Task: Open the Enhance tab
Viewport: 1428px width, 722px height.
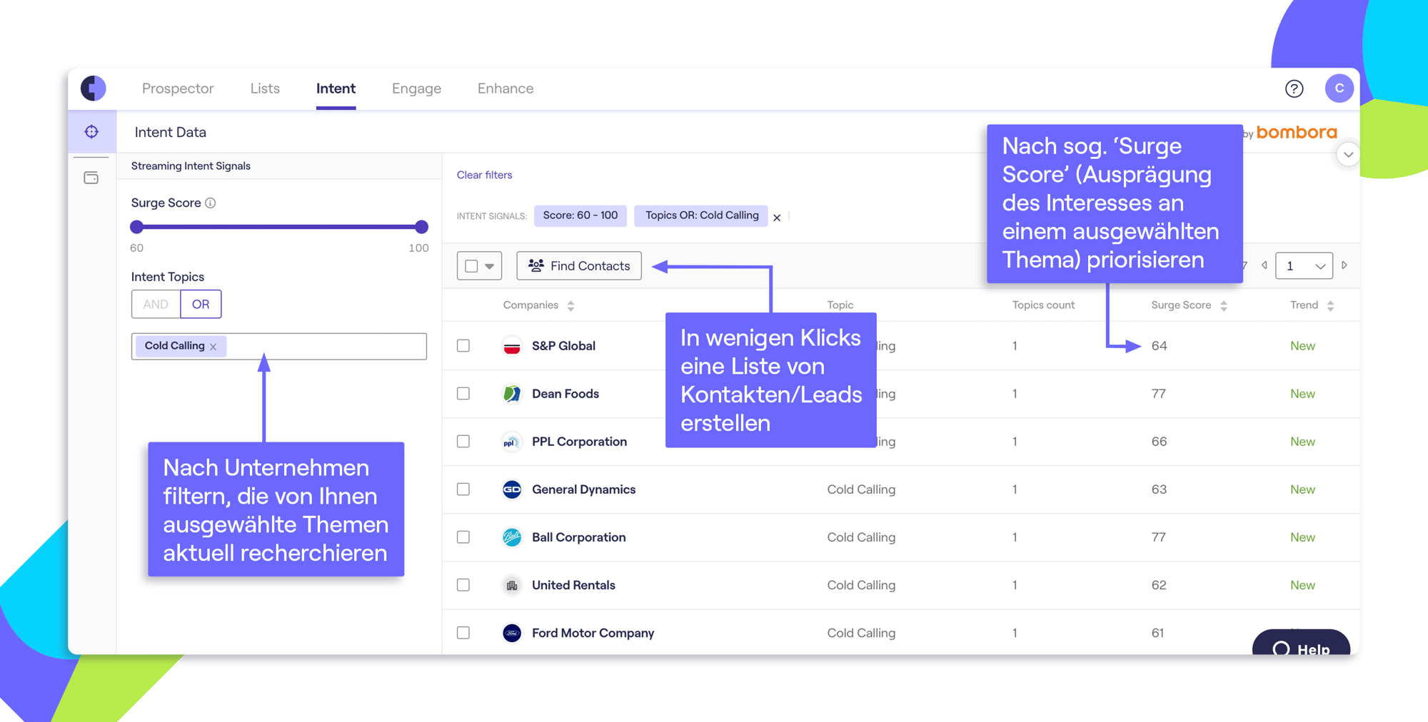Action: 506,88
